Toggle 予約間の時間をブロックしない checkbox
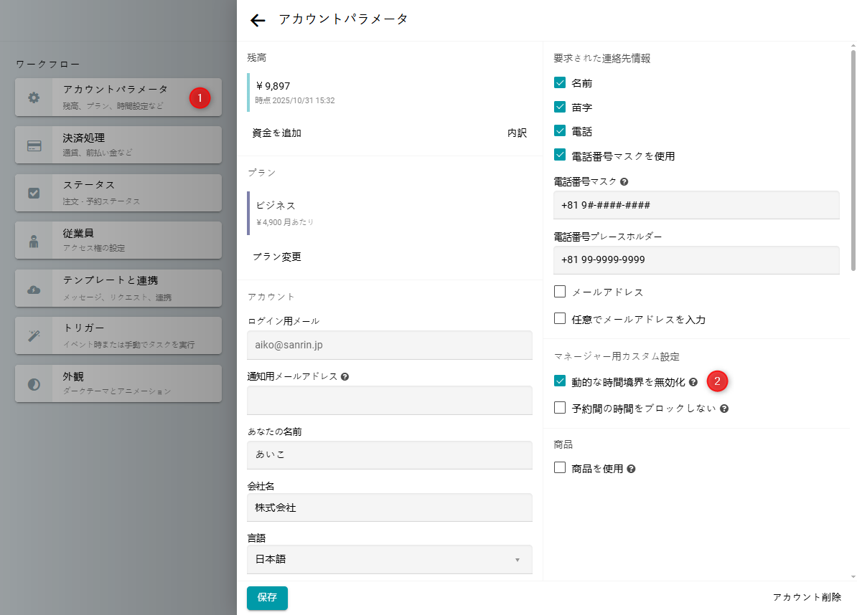Viewport: 857px width, 615px height. coord(560,408)
